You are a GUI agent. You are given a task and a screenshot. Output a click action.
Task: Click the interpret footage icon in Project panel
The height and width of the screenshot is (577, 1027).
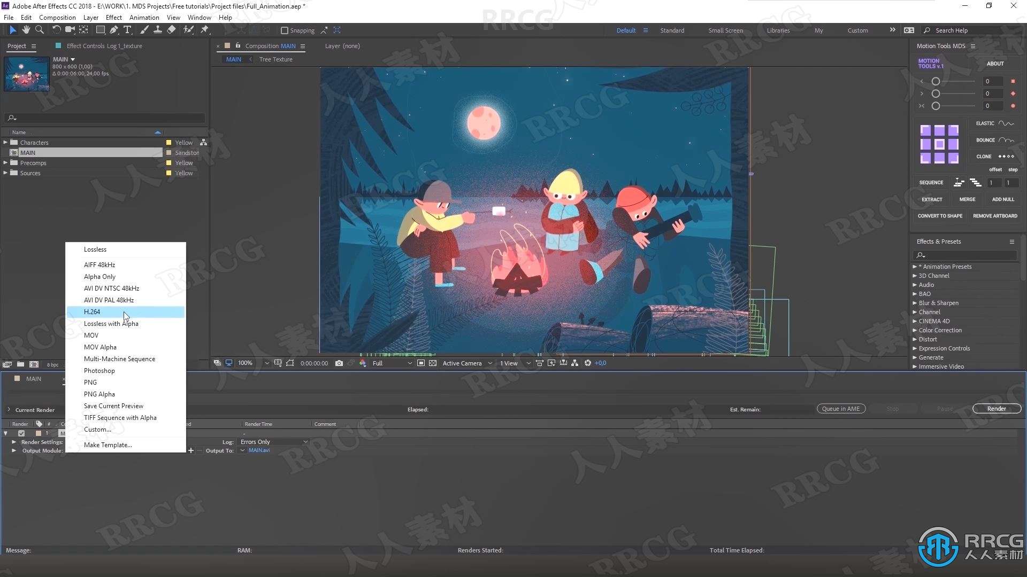(7, 364)
